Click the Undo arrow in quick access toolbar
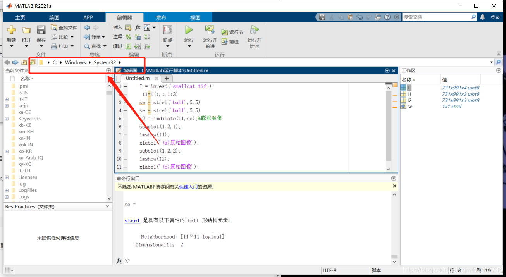506x277 pixels. pyautogui.click(x=360, y=17)
